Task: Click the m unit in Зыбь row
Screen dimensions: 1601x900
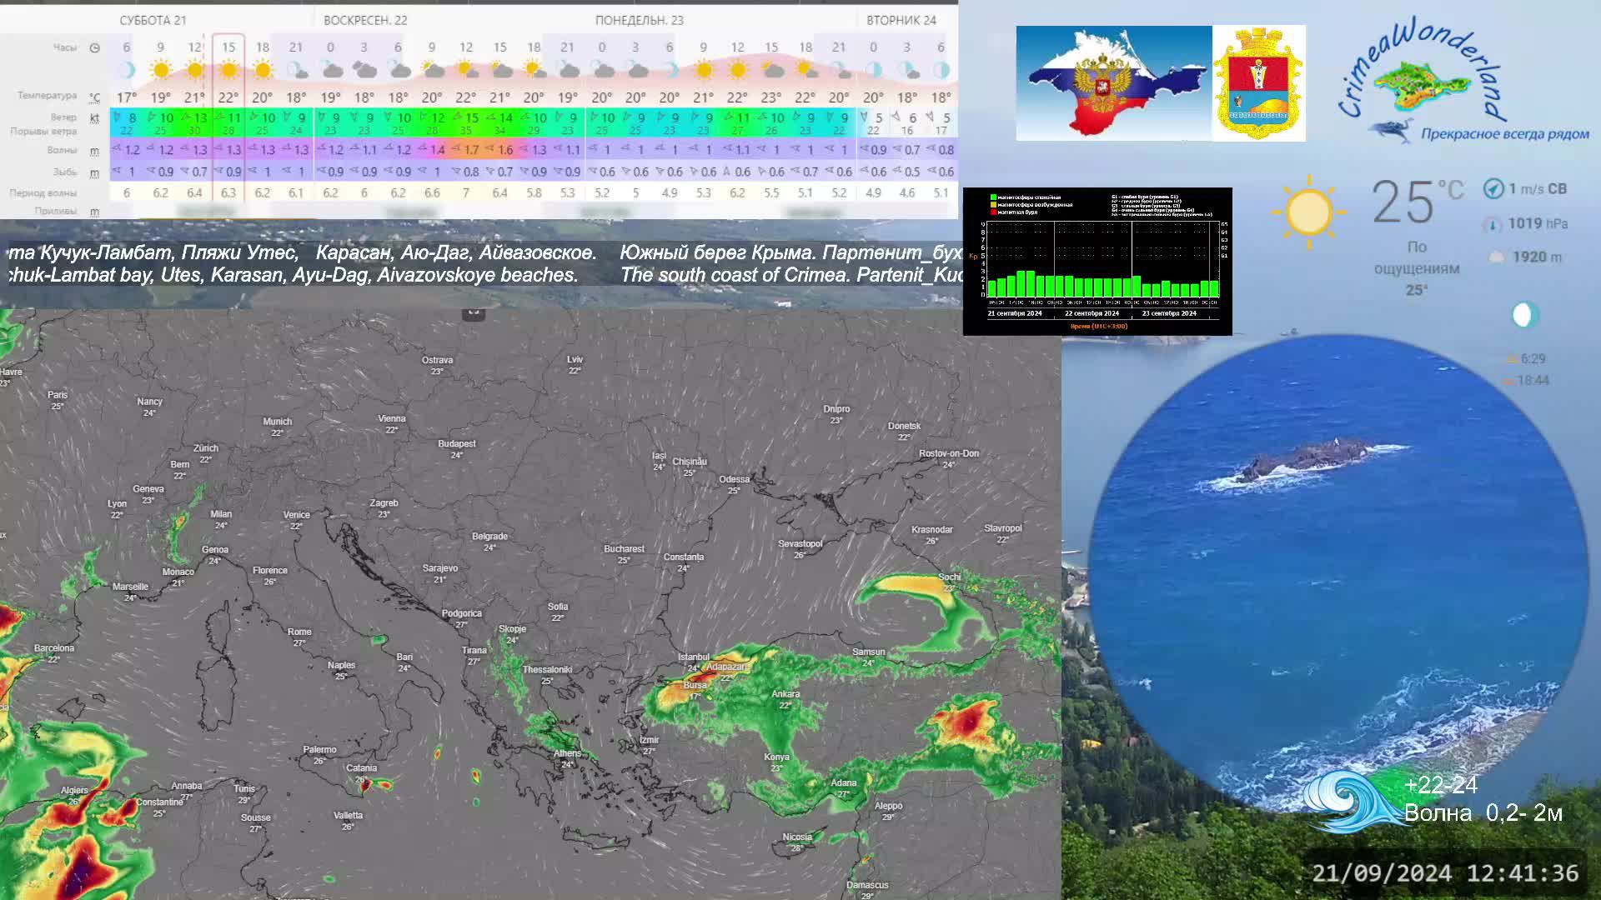Action: pyautogui.click(x=94, y=172)
